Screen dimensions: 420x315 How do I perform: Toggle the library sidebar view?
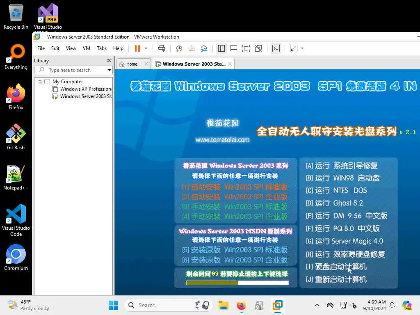click(221, 48)
